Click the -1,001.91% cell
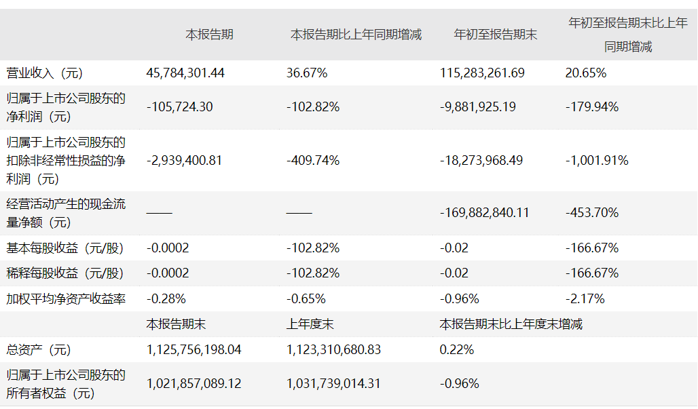 (x=597, y=161)
